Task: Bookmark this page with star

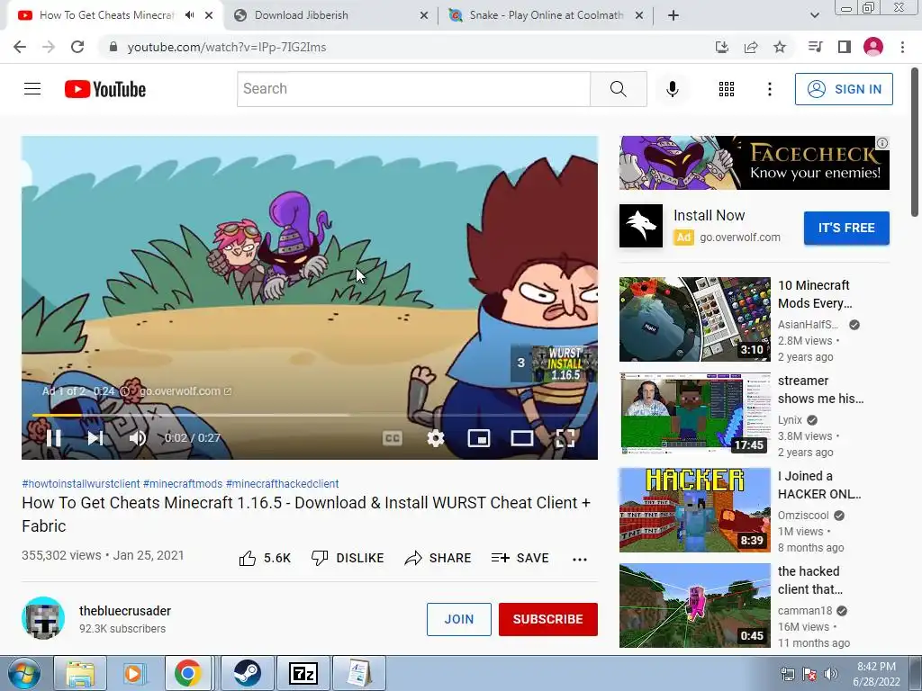Action: pyautogui.click(x=780, y=47)
